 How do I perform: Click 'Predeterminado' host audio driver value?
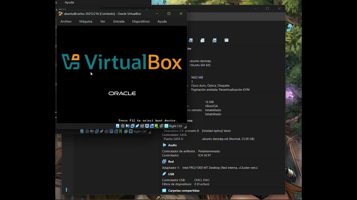tap(209, 151)
